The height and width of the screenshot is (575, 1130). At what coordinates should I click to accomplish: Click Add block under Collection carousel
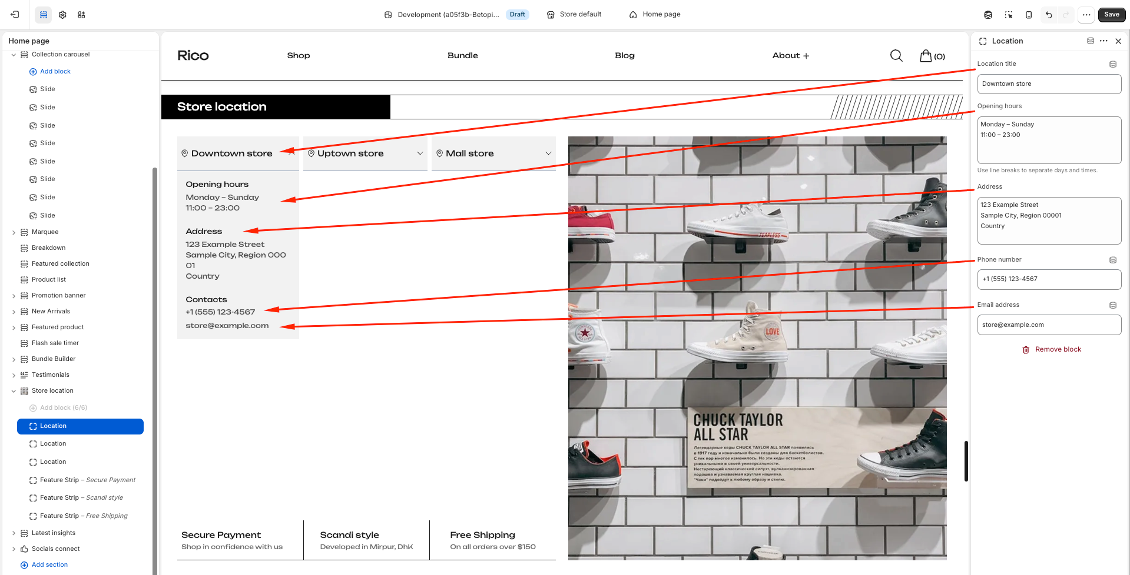point(50,72)
